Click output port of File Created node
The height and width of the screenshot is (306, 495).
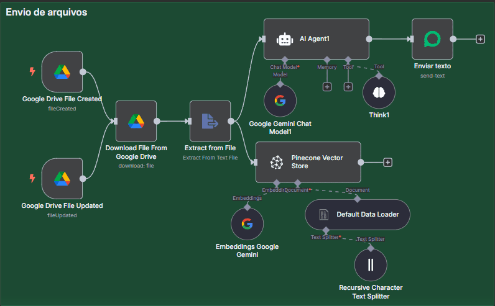coord(83,72)
